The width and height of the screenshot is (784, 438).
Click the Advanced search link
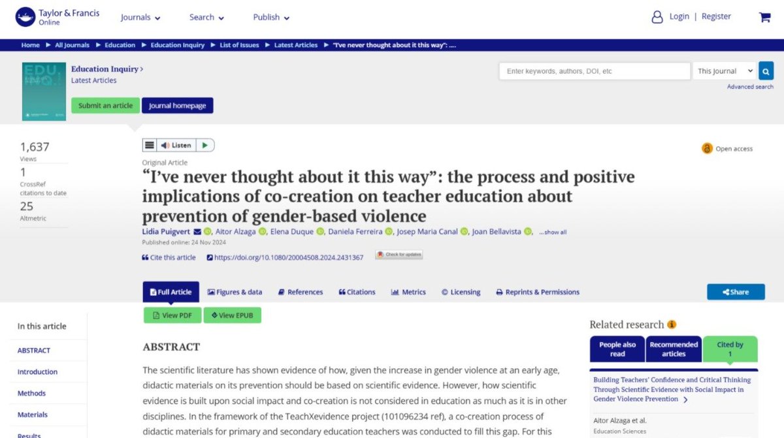[x=750, y=87]
